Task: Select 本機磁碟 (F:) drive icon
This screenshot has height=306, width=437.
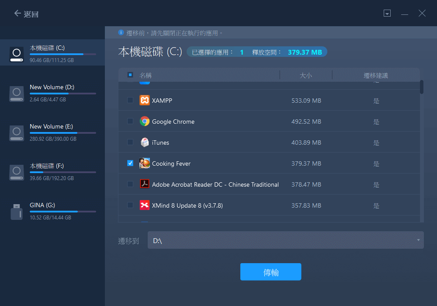Action: coord(17,173)
